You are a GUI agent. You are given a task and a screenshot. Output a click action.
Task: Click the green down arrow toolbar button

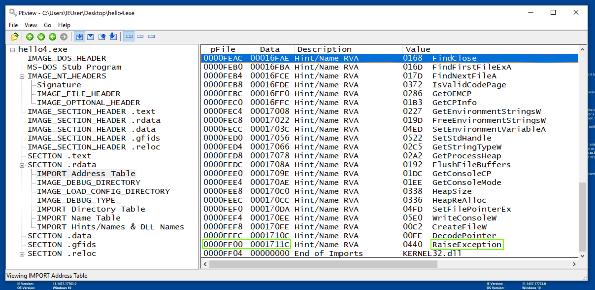(41, 36)
